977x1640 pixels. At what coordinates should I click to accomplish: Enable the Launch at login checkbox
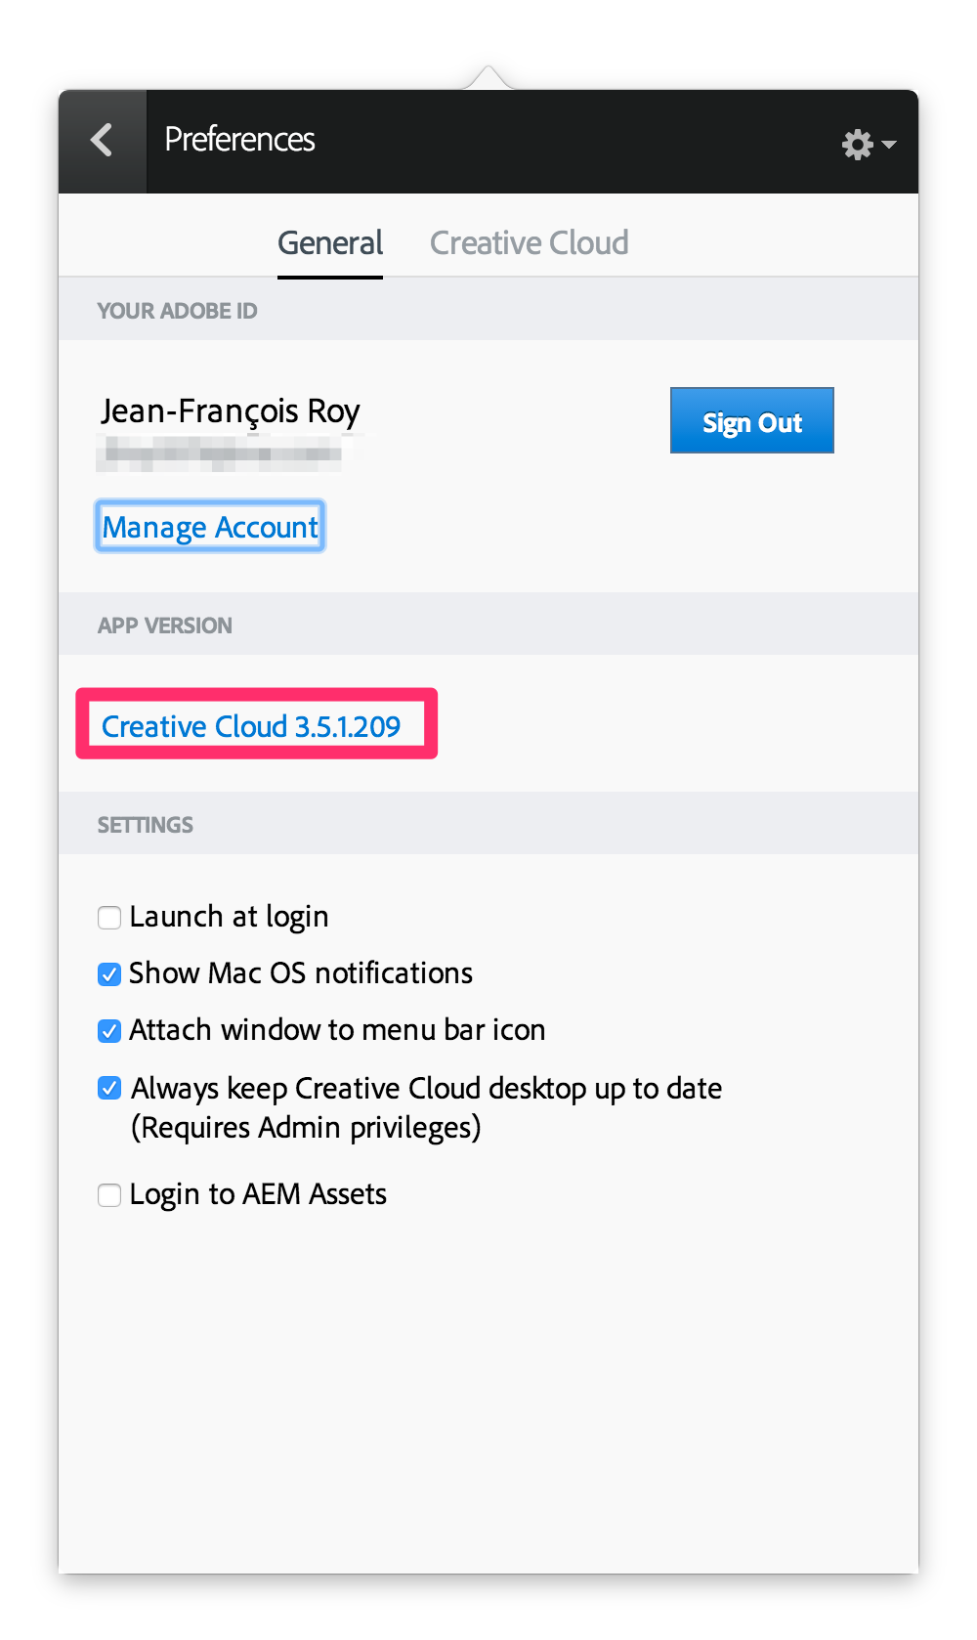point(109,918)
